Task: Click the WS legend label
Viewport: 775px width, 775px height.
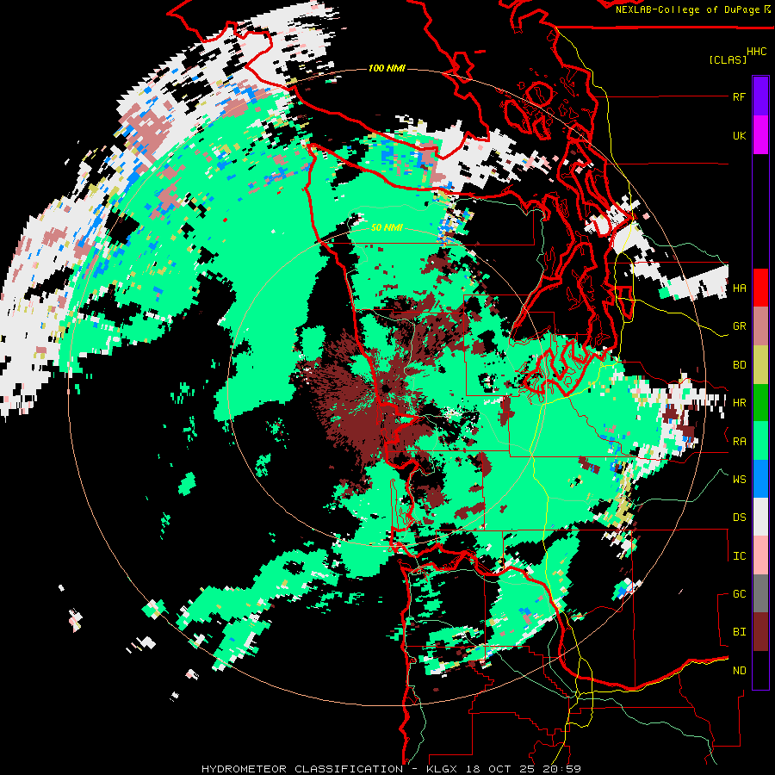Action: [x=739, y=479]
